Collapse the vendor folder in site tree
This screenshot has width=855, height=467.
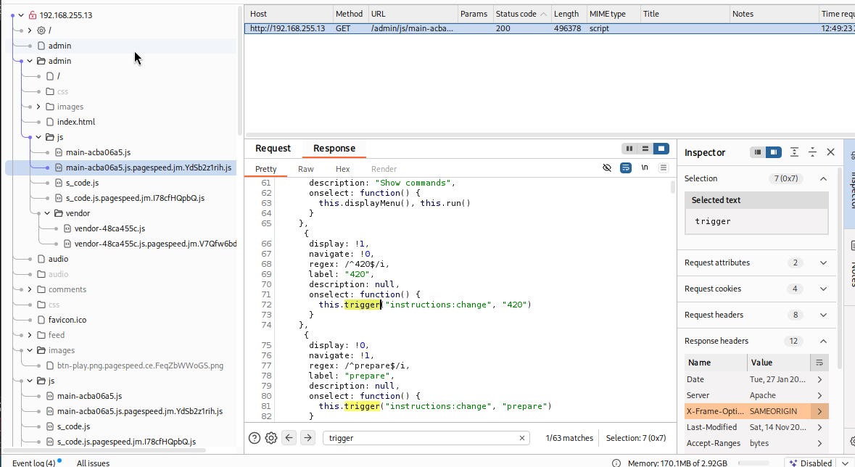pos(48,213)
